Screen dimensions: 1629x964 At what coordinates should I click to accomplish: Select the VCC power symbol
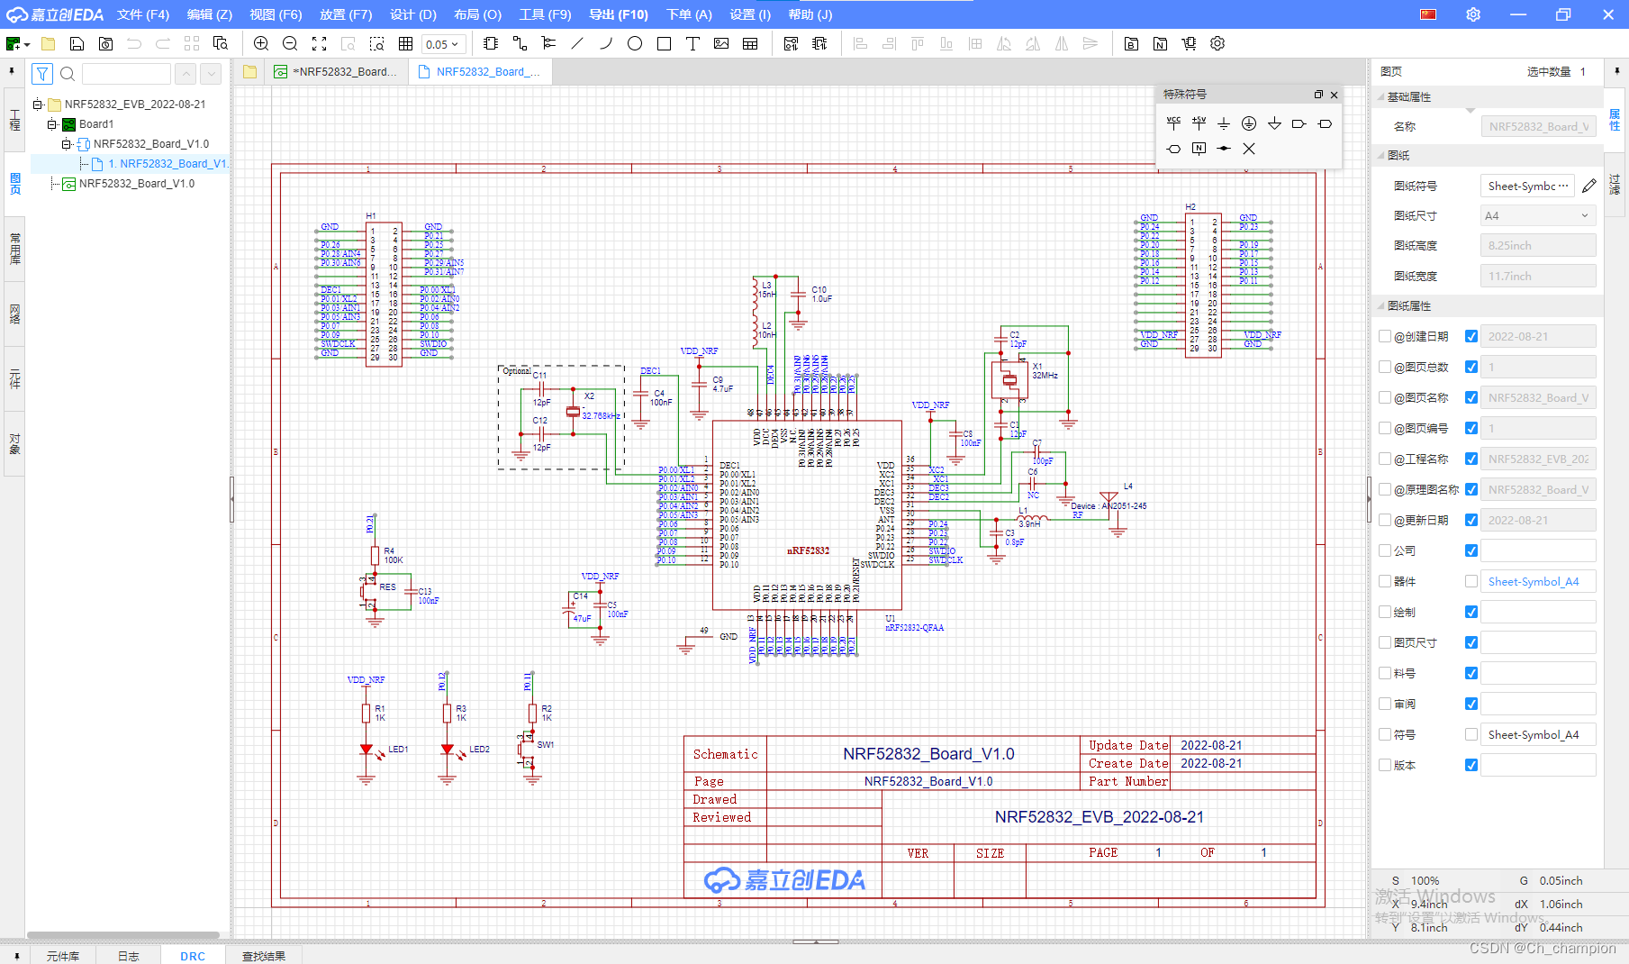1172,123
